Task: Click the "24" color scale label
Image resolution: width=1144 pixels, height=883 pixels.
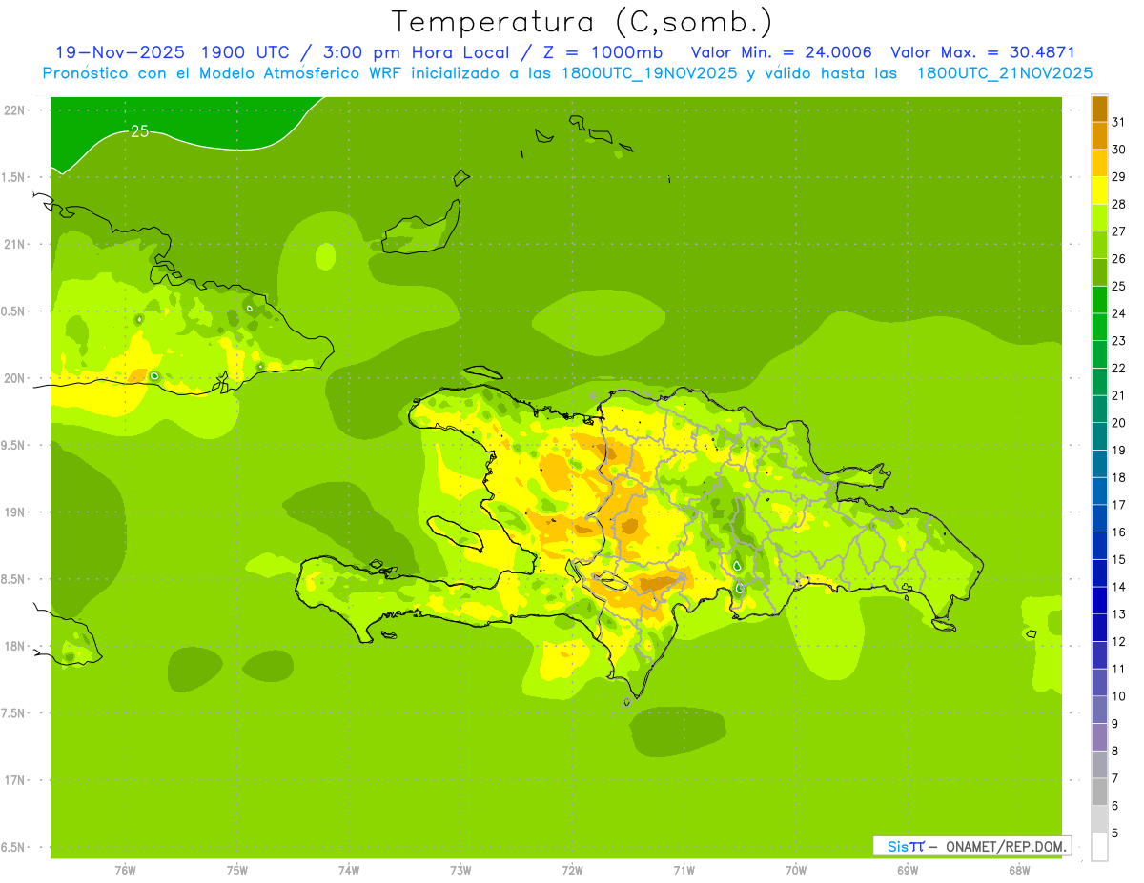Action: click(1118, 313)
